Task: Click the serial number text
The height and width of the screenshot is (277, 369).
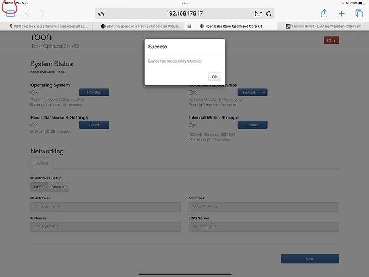Action: [x=48, y=72]
